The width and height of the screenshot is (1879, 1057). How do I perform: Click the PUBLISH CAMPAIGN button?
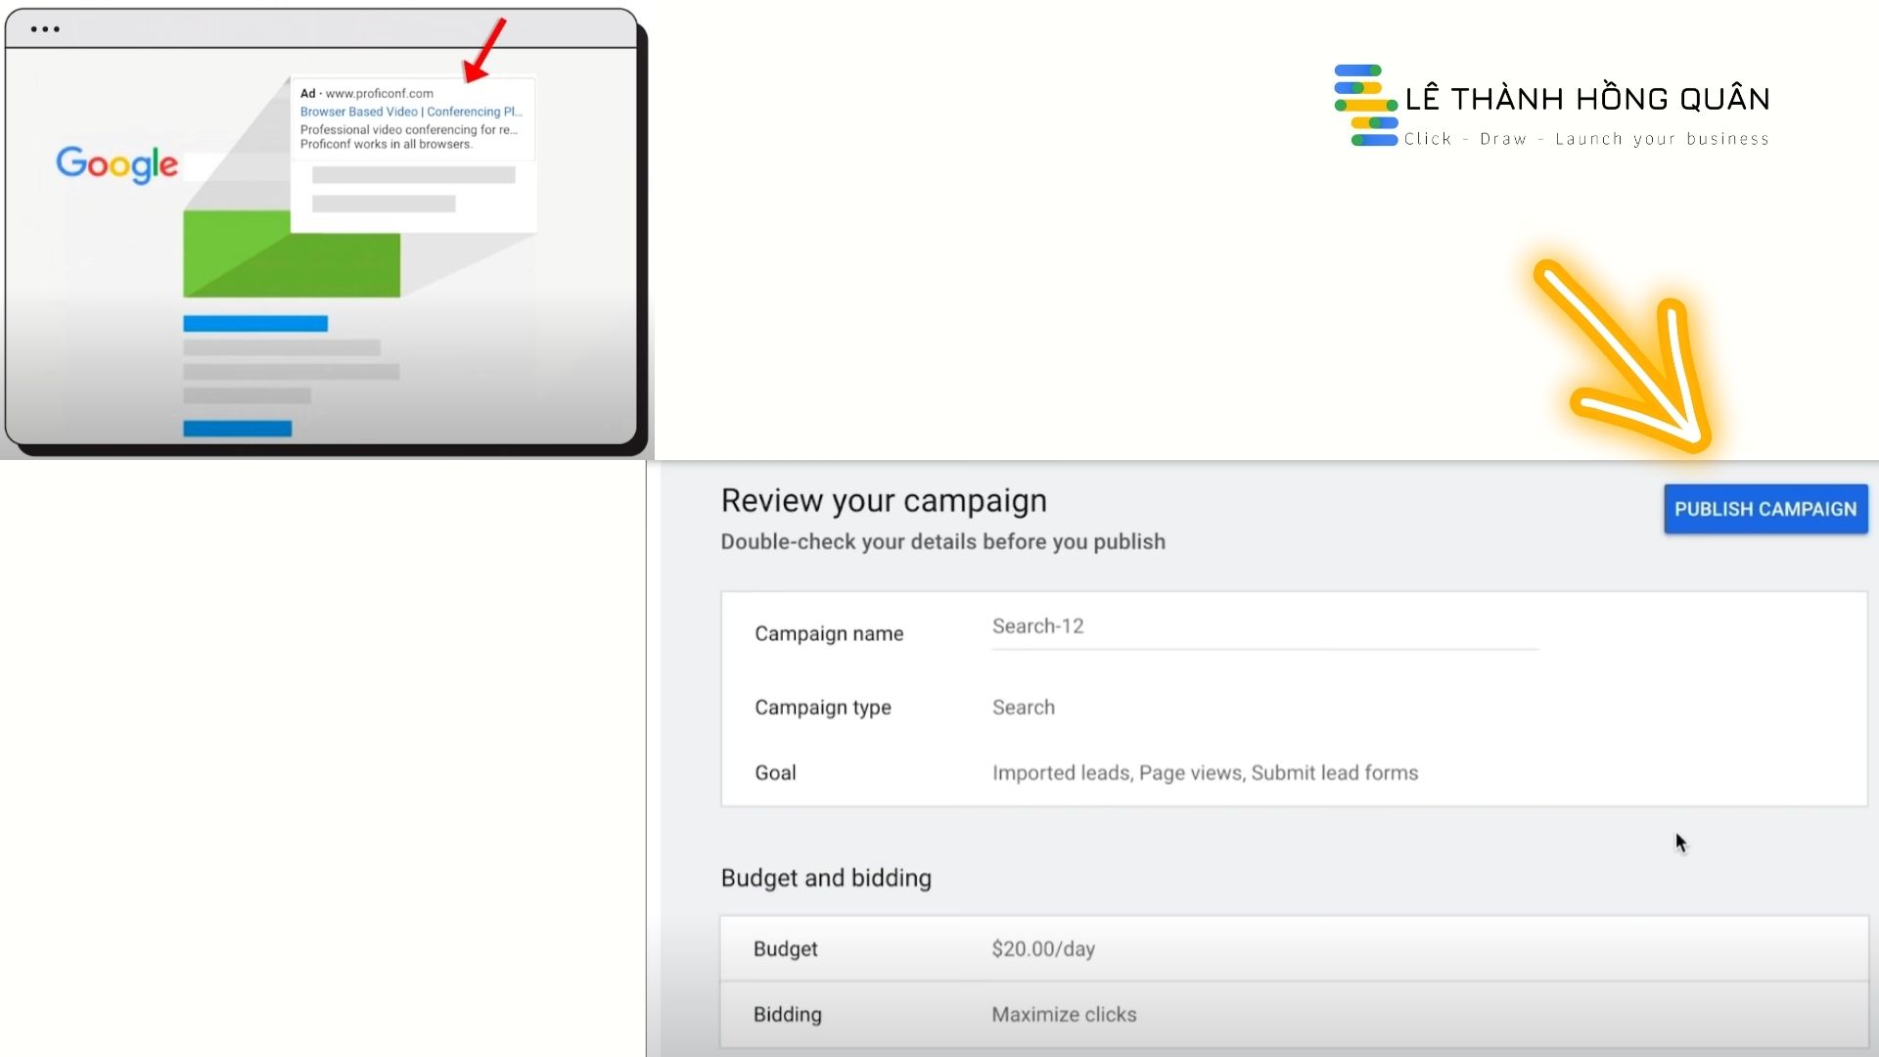pos(1764,509)
